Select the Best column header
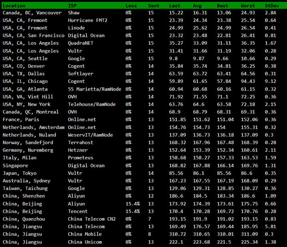Screen dimensions: 287x247 click(223, 6)
